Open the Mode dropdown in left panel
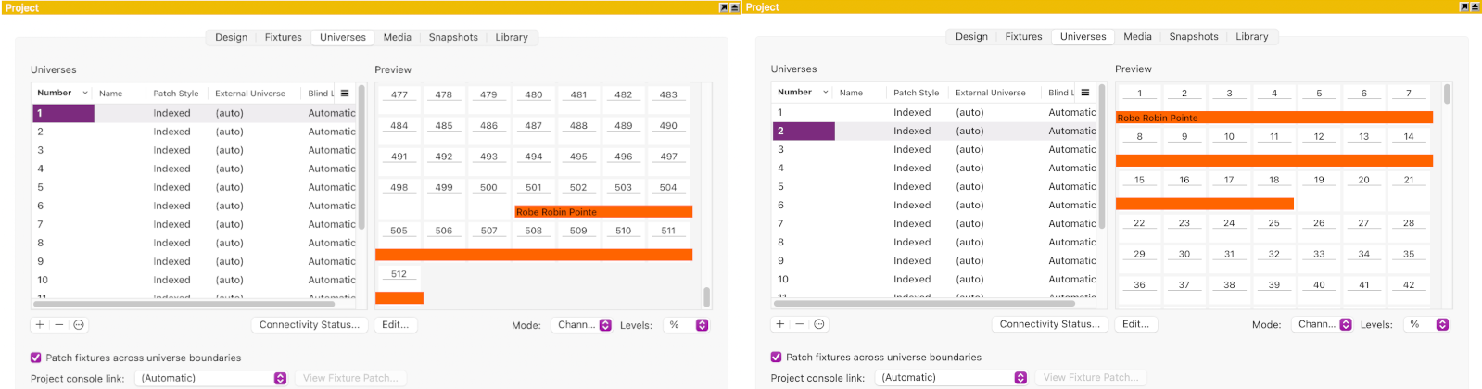Screen dimensions: 1482x389 tap(583, 325)
